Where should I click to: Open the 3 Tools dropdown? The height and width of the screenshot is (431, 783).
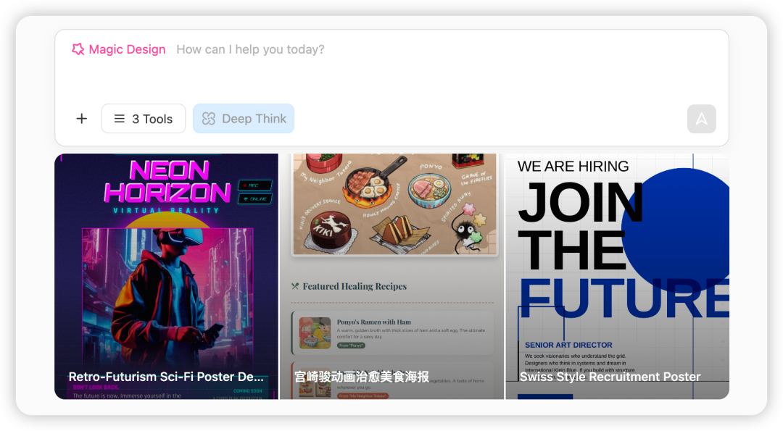click(144, 119)
